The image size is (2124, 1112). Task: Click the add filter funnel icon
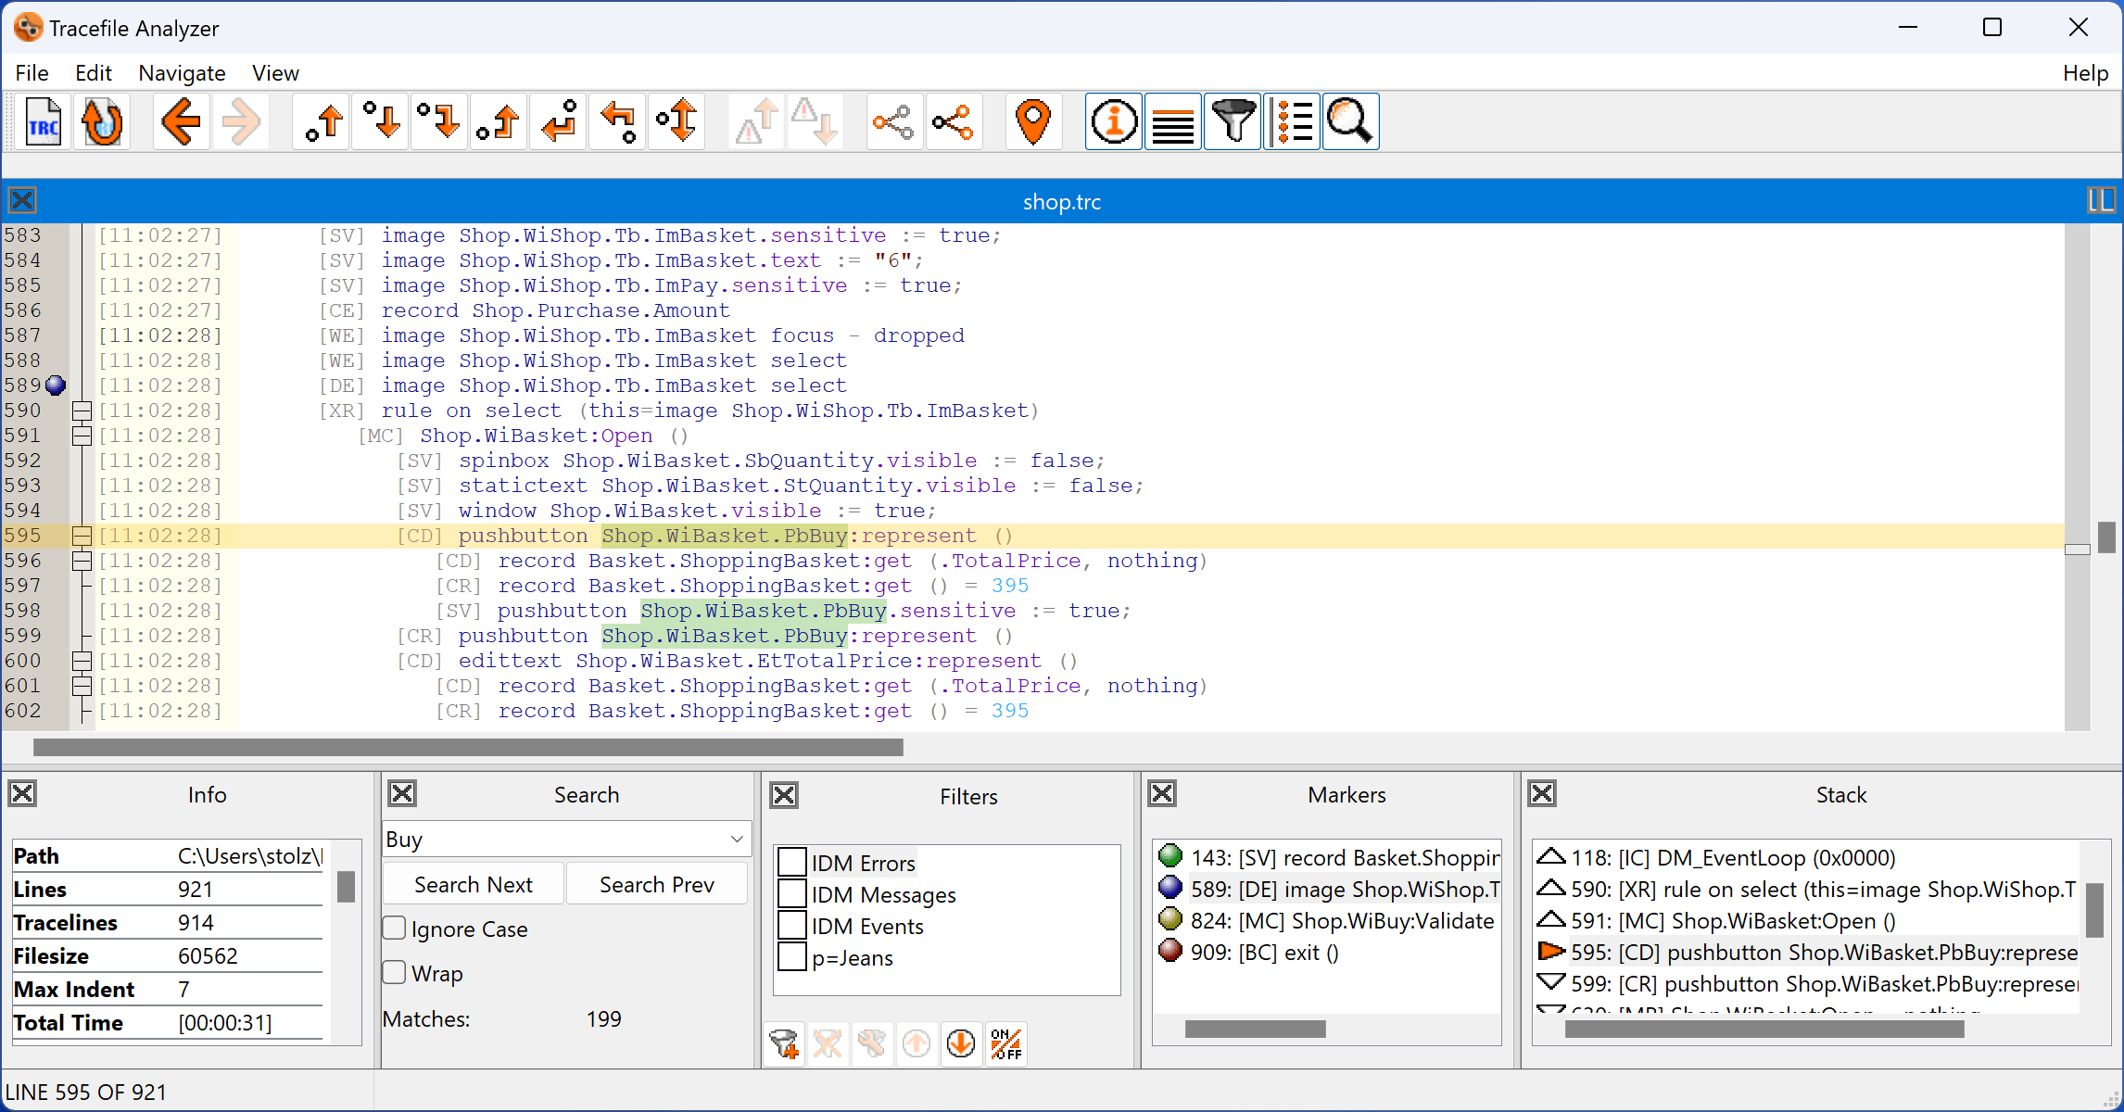(785, 1044)
